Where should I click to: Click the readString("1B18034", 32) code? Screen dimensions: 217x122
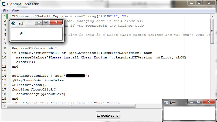click(101, 16)
